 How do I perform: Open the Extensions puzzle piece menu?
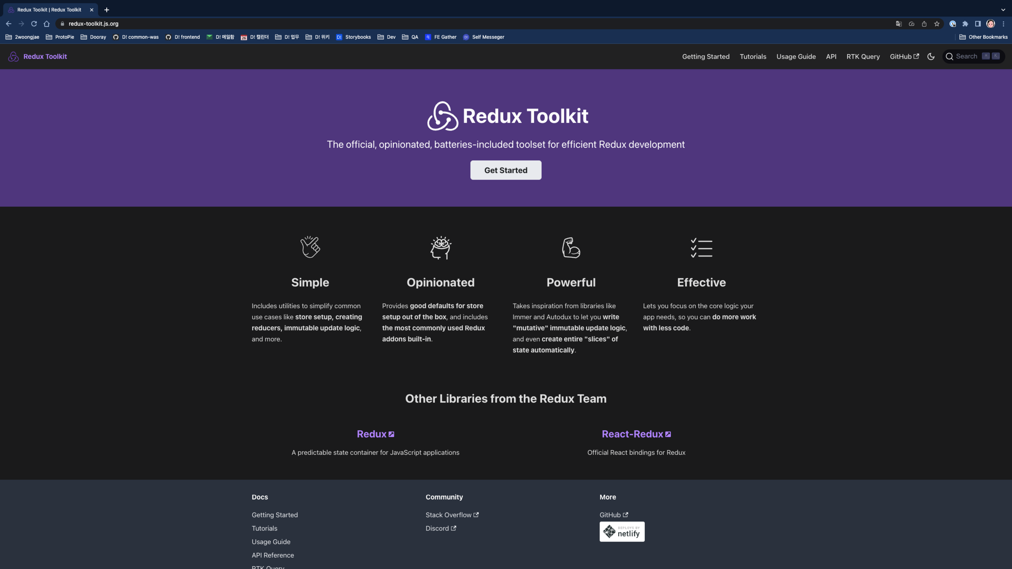click(x=965, y=24)
